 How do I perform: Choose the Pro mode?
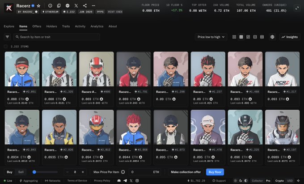(x=268, y=181)
